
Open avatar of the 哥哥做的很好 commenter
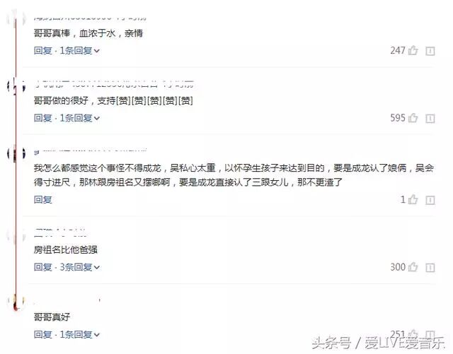tap(16, 86)
